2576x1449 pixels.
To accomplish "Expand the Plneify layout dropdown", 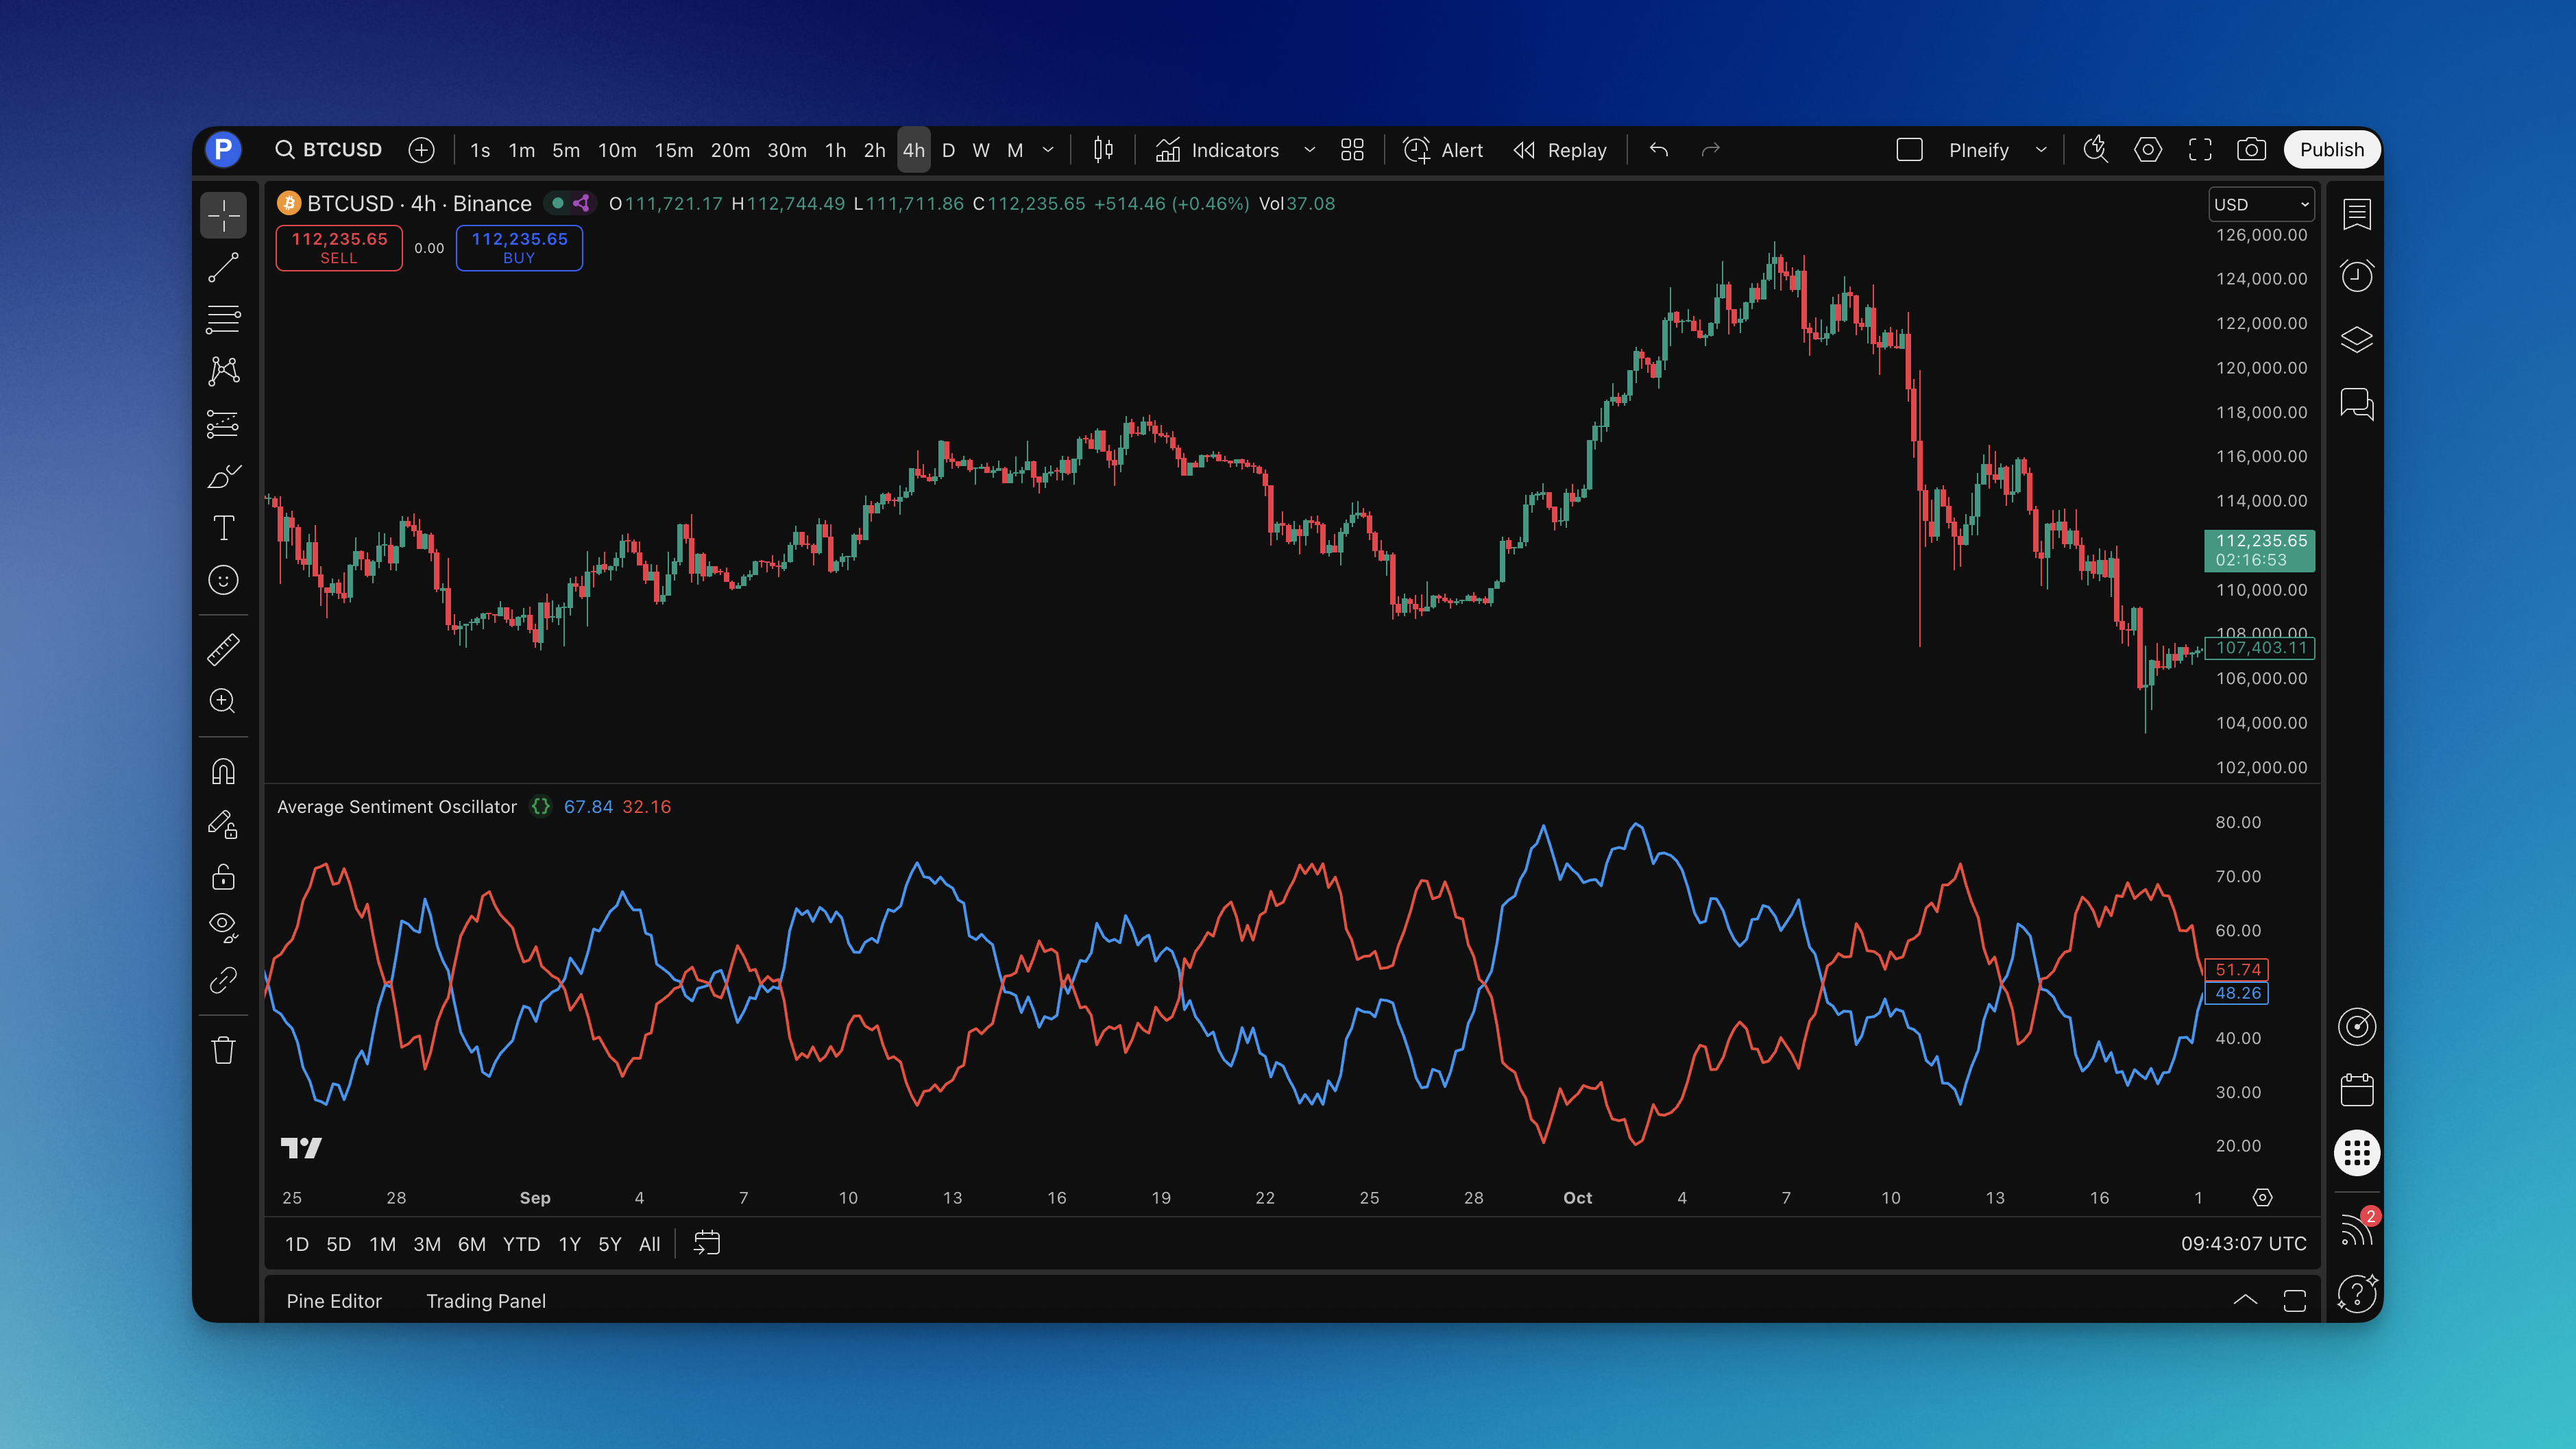I will point(2041,150).
